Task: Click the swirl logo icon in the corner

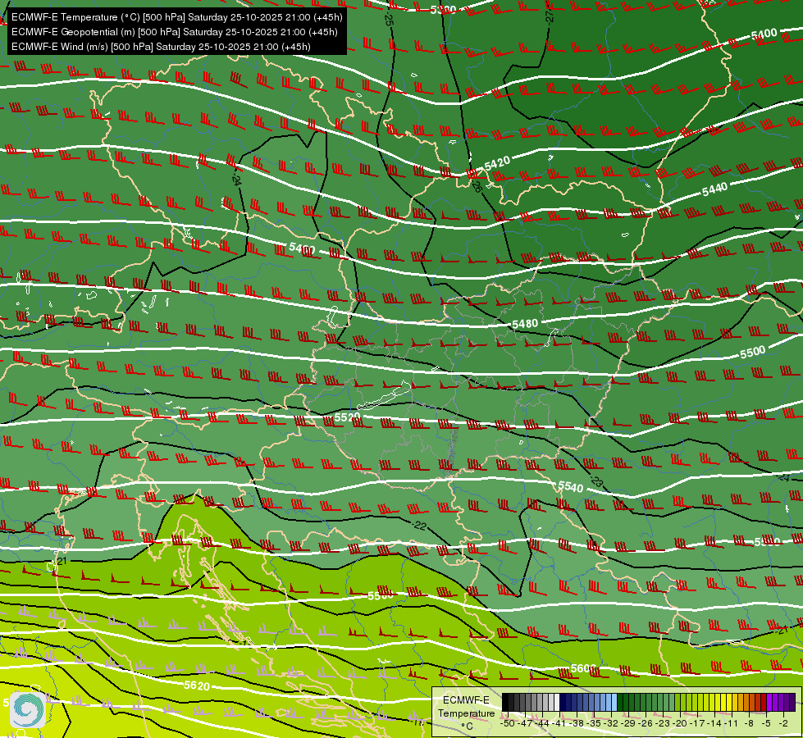Action: [28, 709]
